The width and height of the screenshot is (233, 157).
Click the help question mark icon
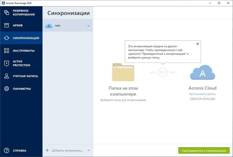pyautogui.click(x=7, y=150)
